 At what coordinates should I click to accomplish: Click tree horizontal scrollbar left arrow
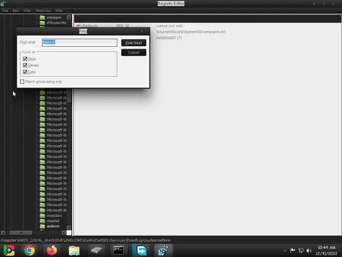click(3, 233)
